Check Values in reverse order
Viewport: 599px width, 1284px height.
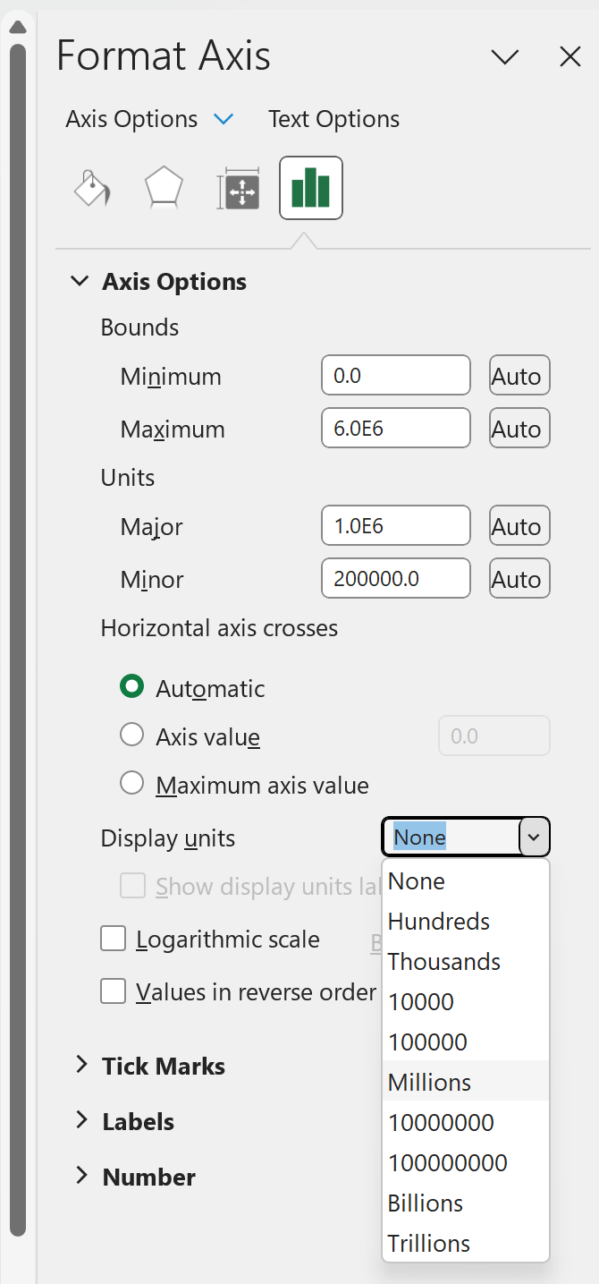tap(113, 991)
